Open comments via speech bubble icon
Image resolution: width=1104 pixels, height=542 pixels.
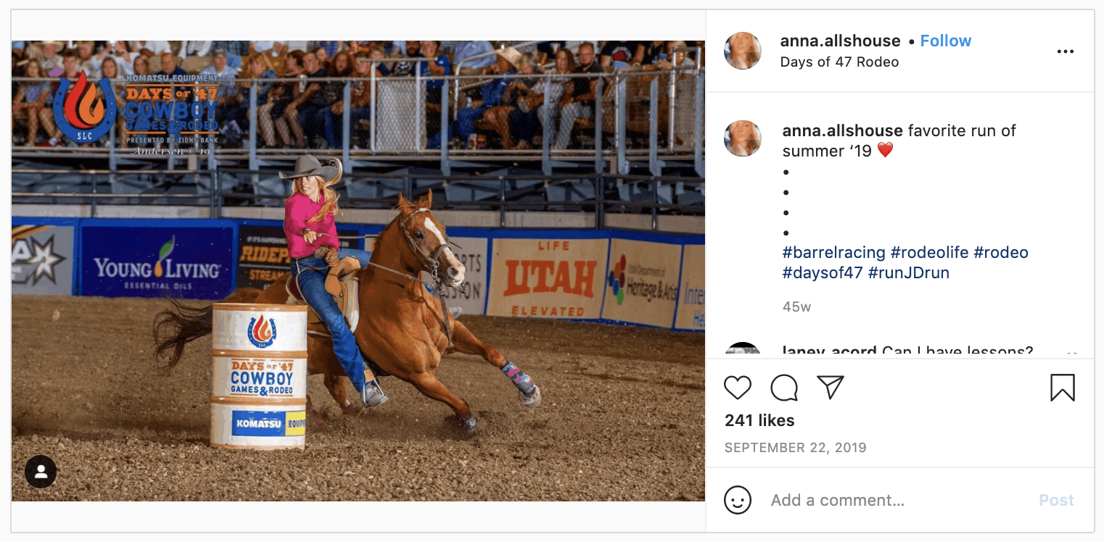[784, 388]
